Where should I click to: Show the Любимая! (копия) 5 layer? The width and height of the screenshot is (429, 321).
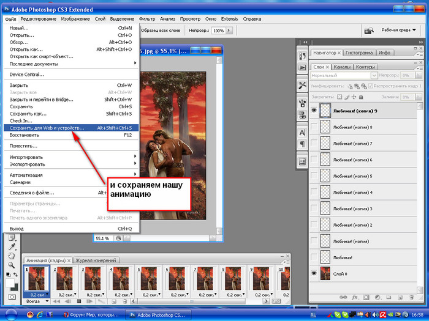[314, 176]
